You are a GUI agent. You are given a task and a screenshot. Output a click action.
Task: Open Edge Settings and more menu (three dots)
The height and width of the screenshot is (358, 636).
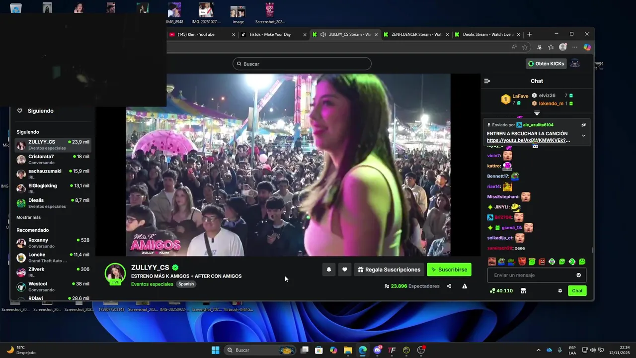(575, 47)
